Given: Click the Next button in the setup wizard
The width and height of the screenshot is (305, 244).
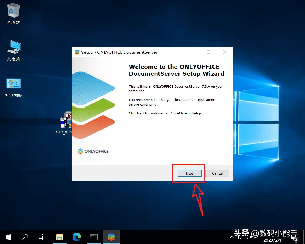Looking at the screenshot, I should [189, 173].
